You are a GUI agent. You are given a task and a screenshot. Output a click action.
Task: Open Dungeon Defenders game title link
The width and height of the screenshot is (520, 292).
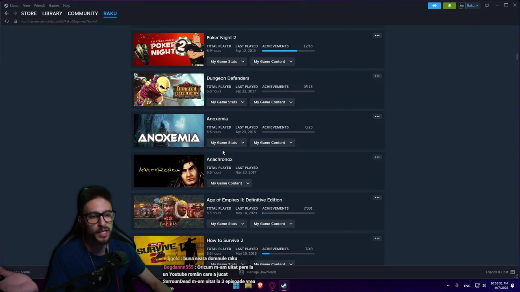click(228, 78)
